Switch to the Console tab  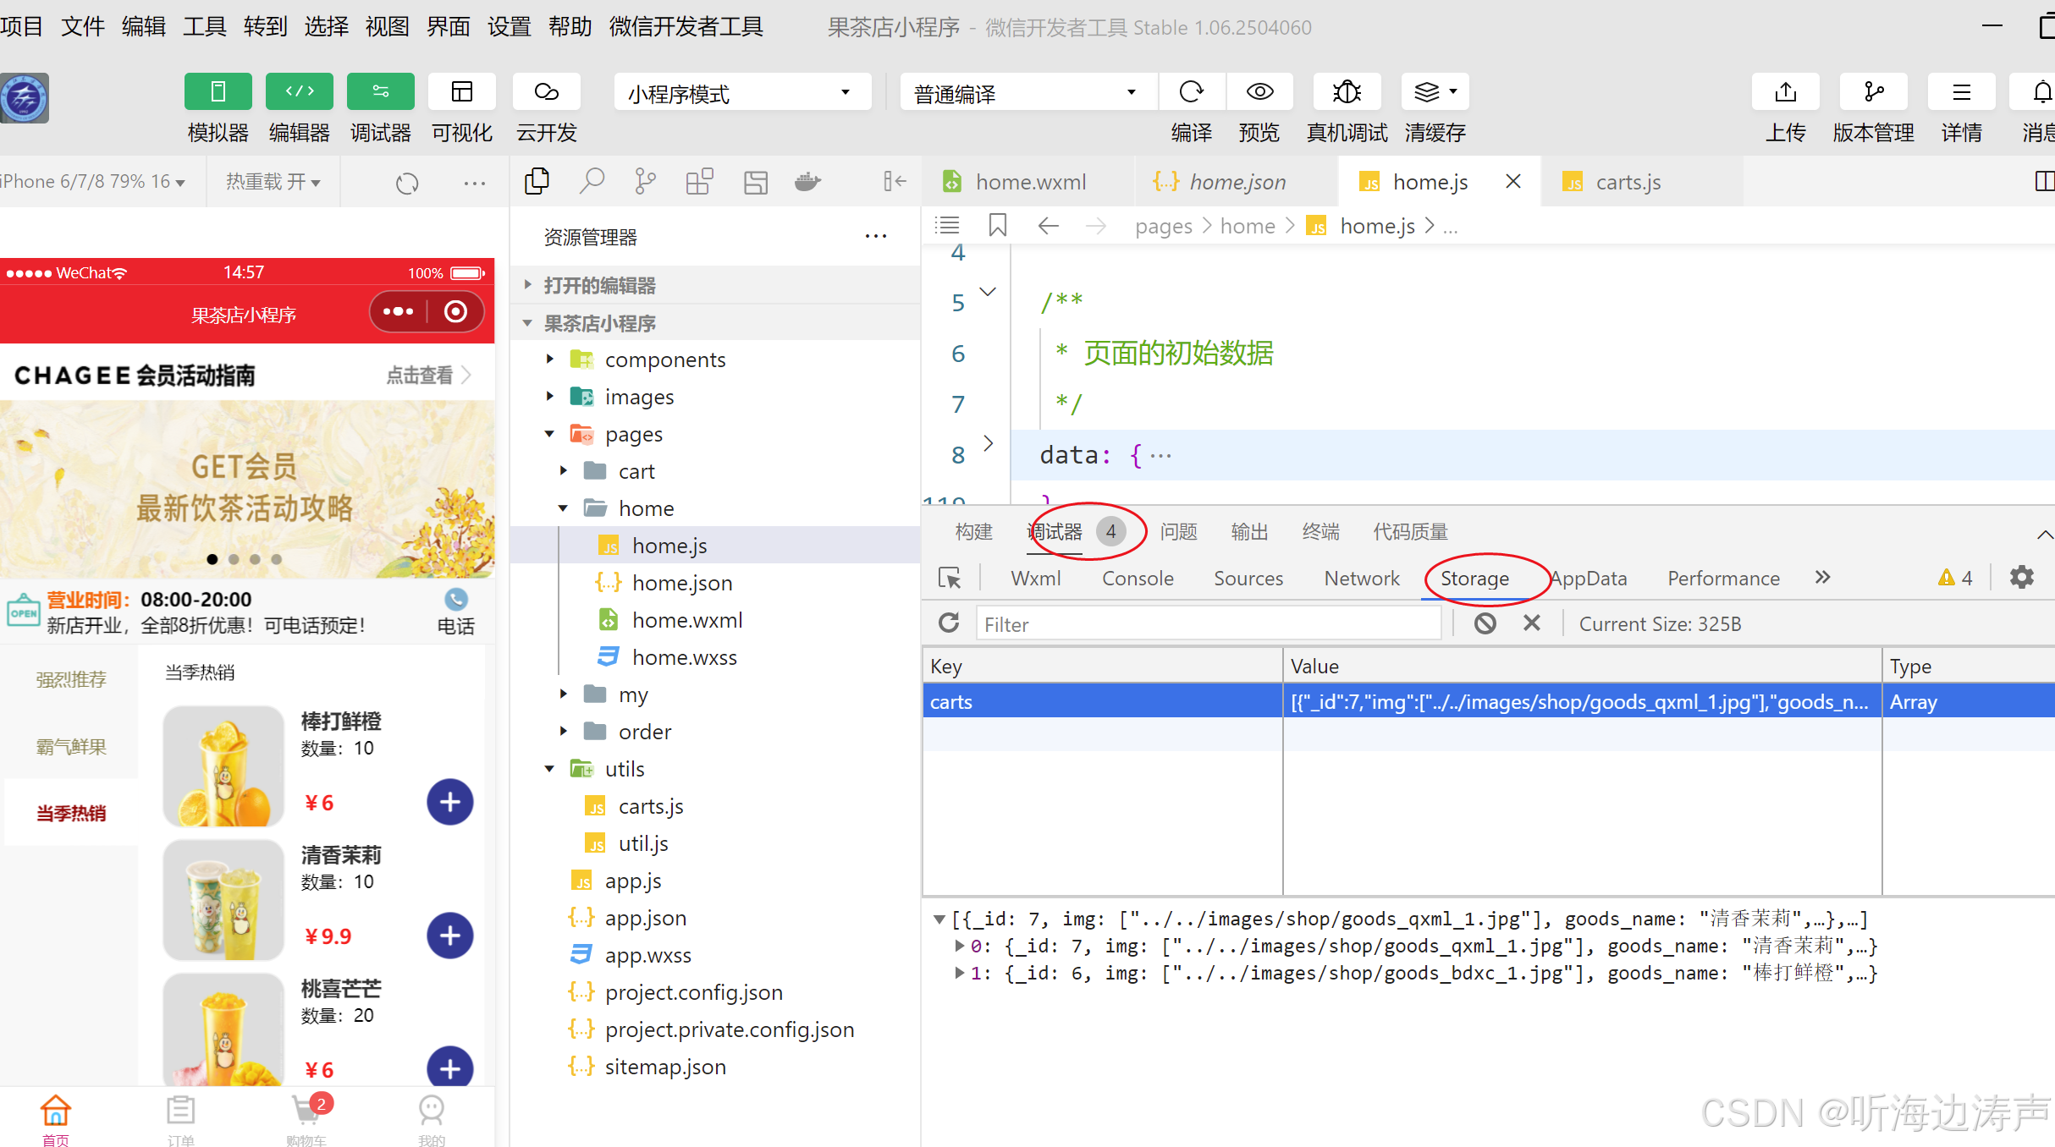click(x=1137, y=579)
